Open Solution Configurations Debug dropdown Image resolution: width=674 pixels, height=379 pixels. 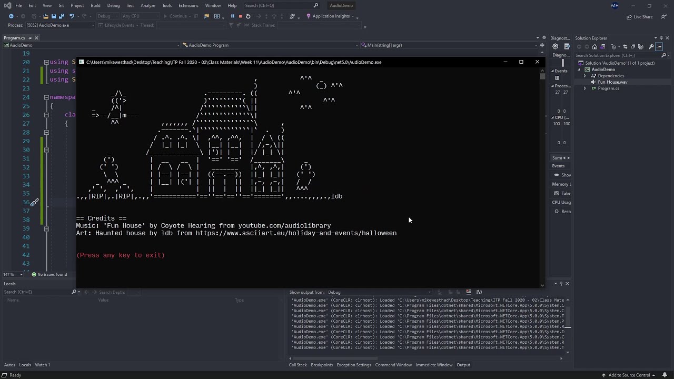107,16
